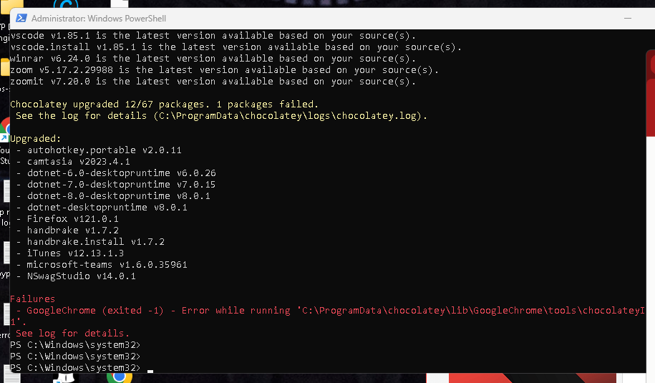This screenshot has width=655, height=383.
Task: Select the 'dotnet-8.0-desktopruntime v8.0.1' line
Action: [x=113, y=196]
